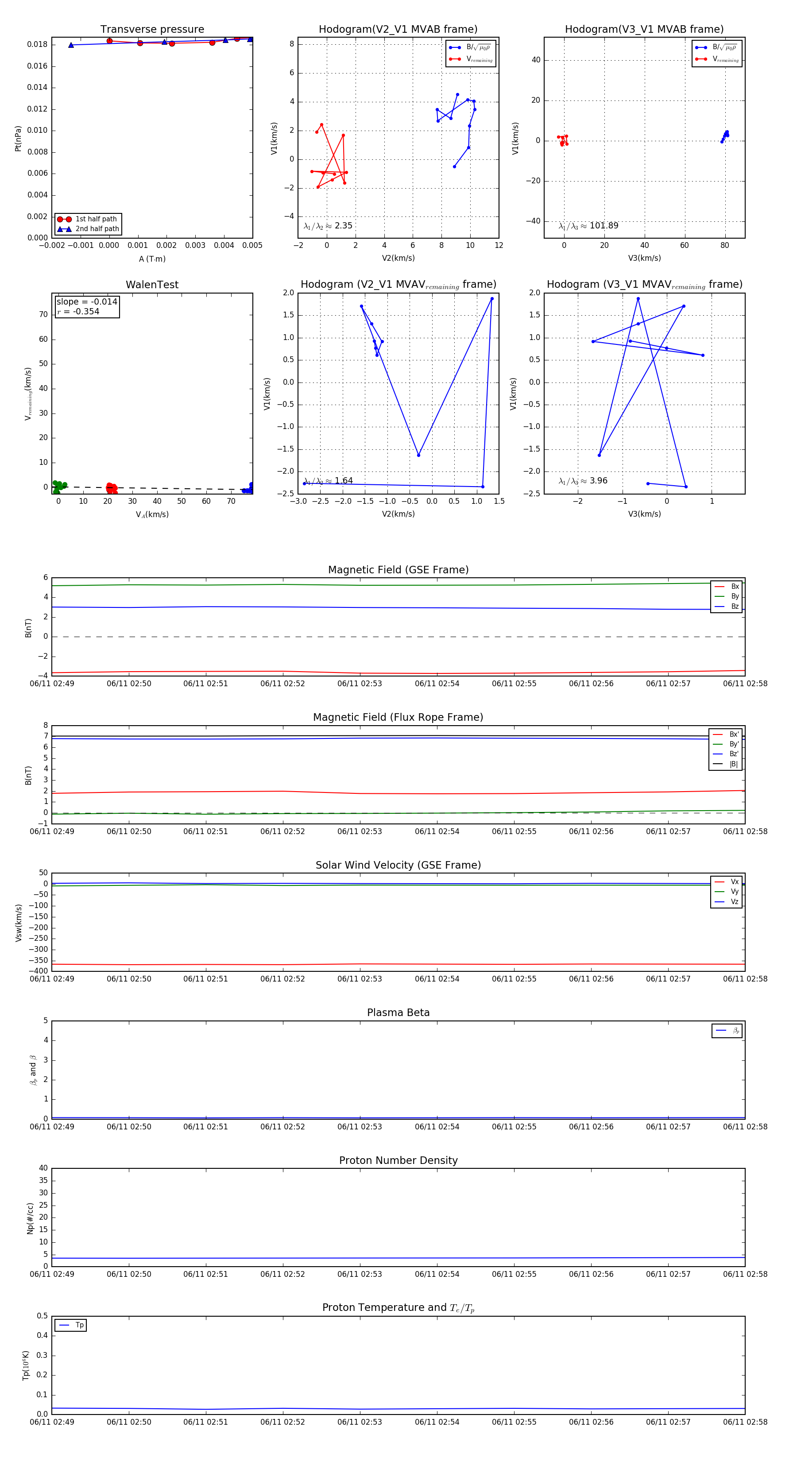Click the 'Proton Number Density' title
Screen dimensions: 797x1461
click(398, 1160)
